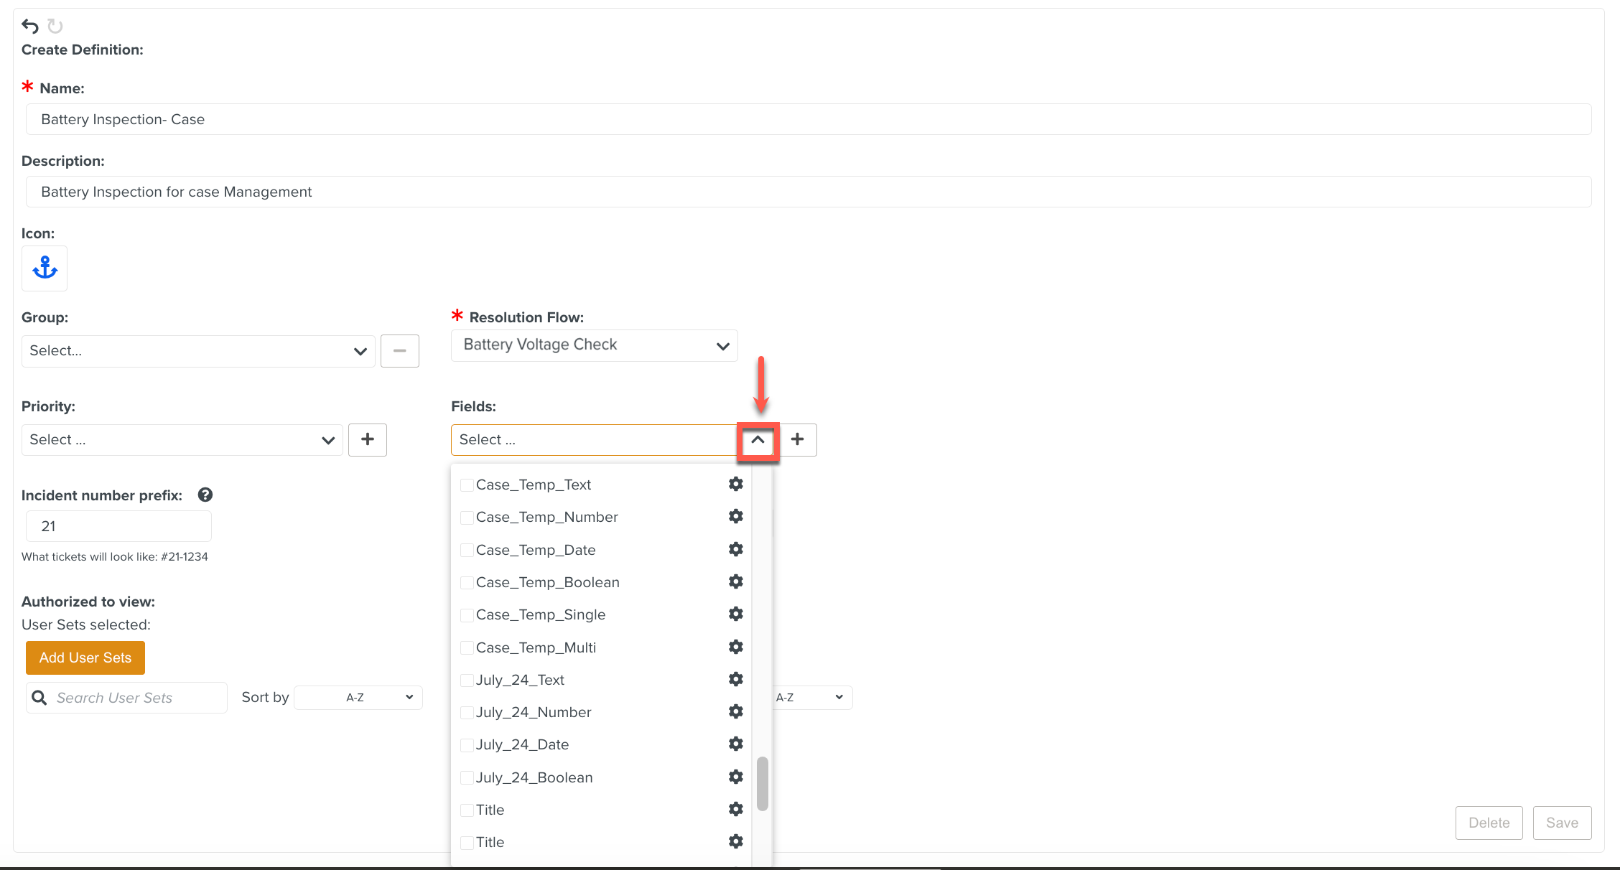Viewport: 1620px width, 870px height.
Task: Click the Save button
Action: [x=1562, y=823]
